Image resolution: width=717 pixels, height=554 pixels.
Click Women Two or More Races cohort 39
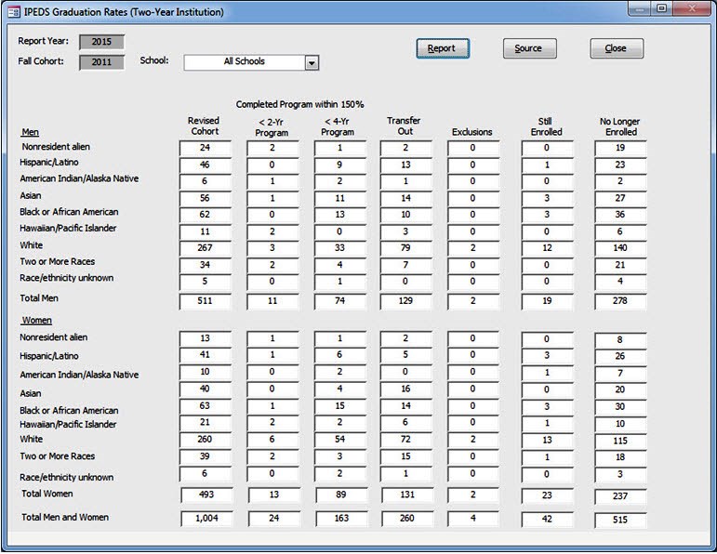point(205,456)
